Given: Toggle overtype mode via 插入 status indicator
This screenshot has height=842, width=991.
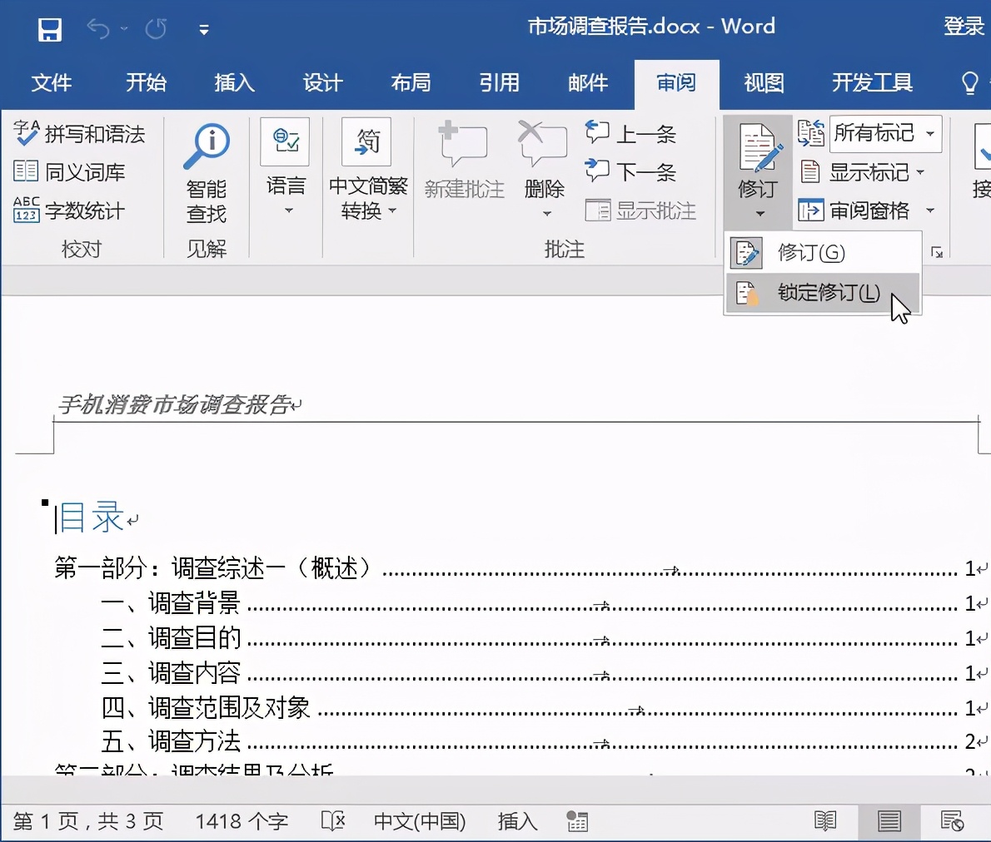Looking at the screenshot, I should (x=516, y=821).
